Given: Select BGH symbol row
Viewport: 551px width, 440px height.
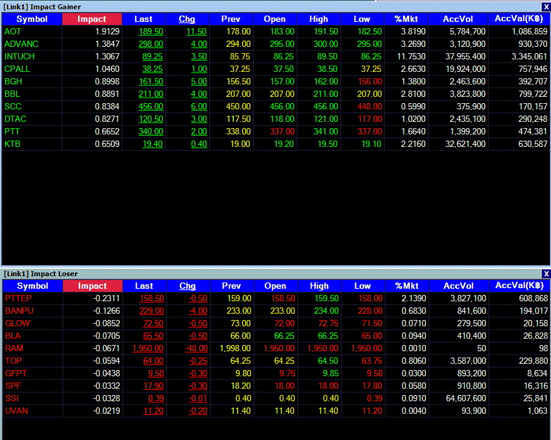Looking at the screenshot, I should tap(13, 81).
